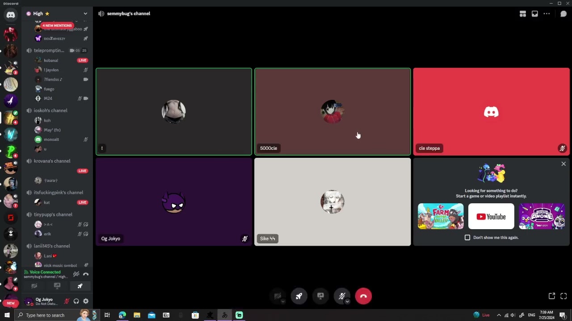Select the cle steppa participant tile

click(x=491, y=111)
